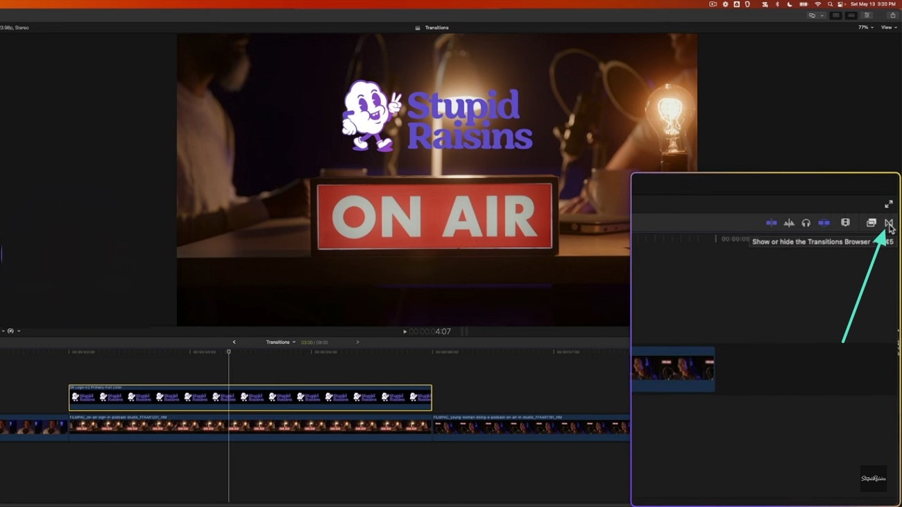
Task: Toggle audio skimming waveform icon
Action: pyautogui.click(x=789, y=223)
